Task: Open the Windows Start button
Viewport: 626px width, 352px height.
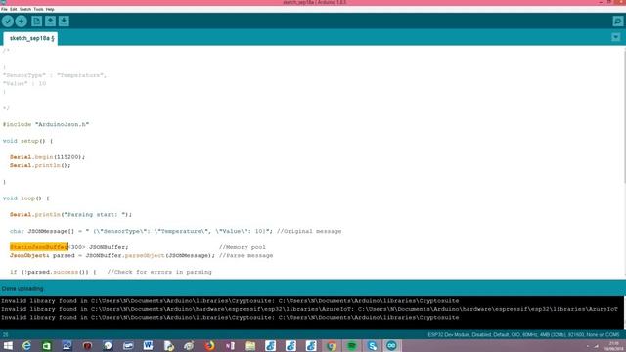Action: (x=8, y=345)
